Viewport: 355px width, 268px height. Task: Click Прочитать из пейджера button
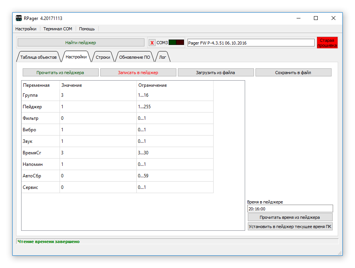60,73
